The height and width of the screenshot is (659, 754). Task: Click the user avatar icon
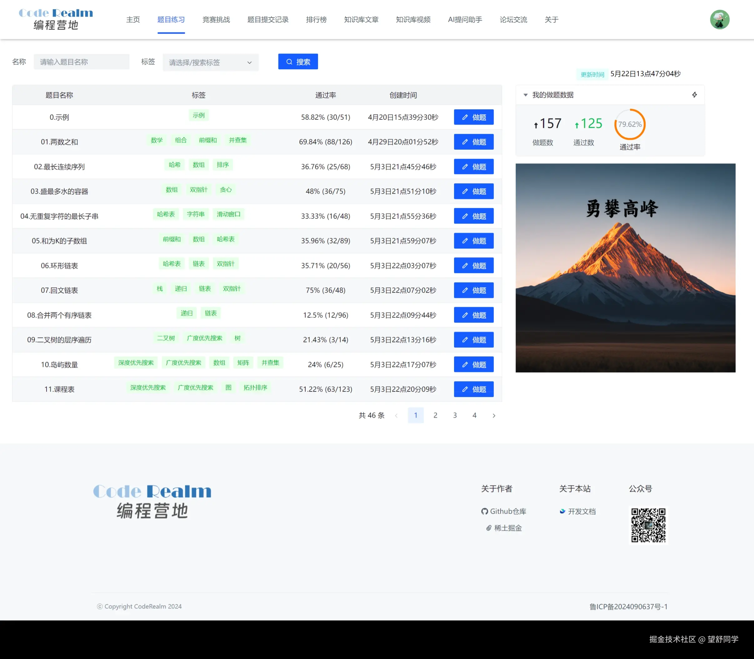coord(719,19)
